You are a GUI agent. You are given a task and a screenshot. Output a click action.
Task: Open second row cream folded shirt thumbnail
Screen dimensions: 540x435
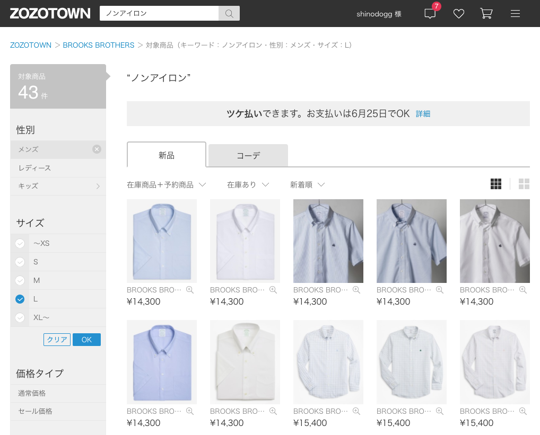[x=245, y=362]
